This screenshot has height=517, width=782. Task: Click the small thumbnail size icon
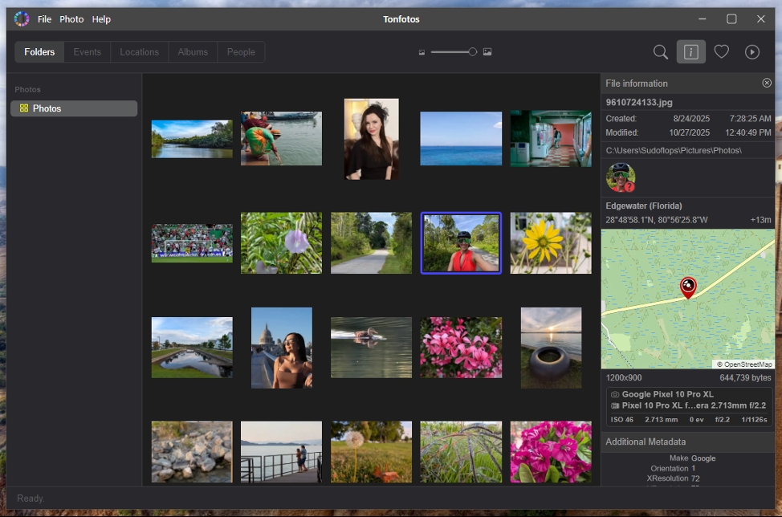(422, 52)
